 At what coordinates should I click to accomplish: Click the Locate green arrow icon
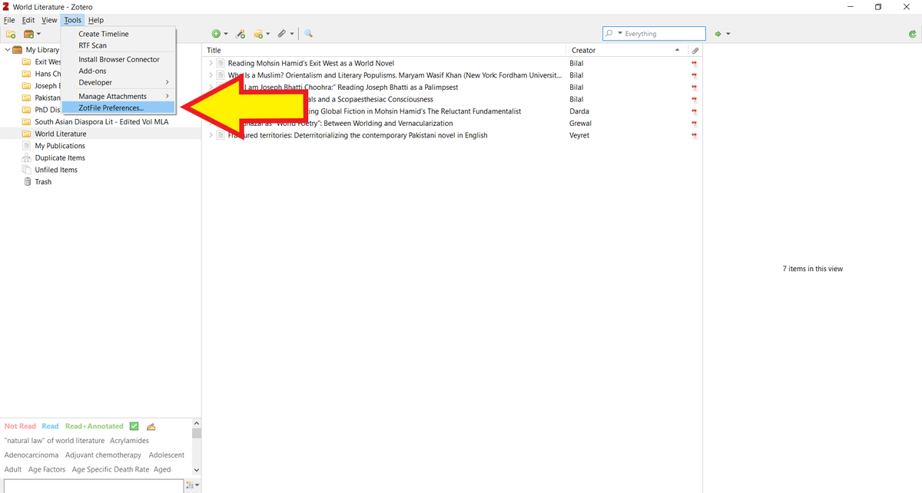(x=718, y=34)
